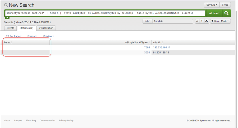This screenshot has height=128, width=238.
Task: Sort by the clientip column header
Action: (158, 42)
